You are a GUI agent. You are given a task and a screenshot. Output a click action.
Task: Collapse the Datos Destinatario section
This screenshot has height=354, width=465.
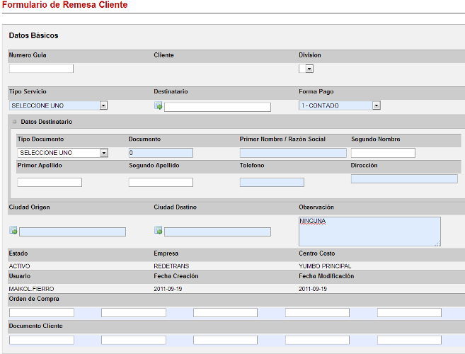click(x=15, y=122)
